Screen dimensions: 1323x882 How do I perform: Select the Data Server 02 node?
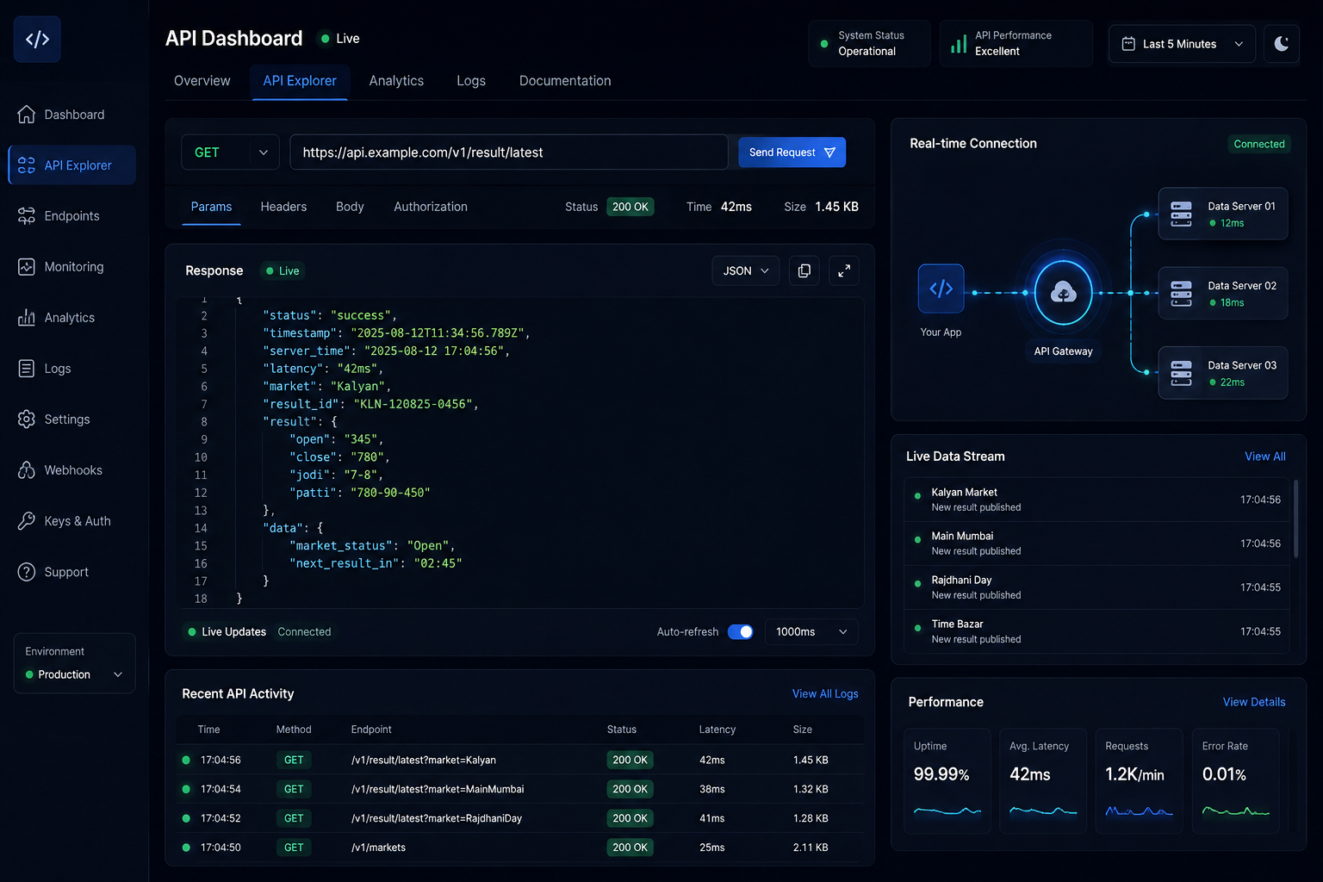(1223, 294)
